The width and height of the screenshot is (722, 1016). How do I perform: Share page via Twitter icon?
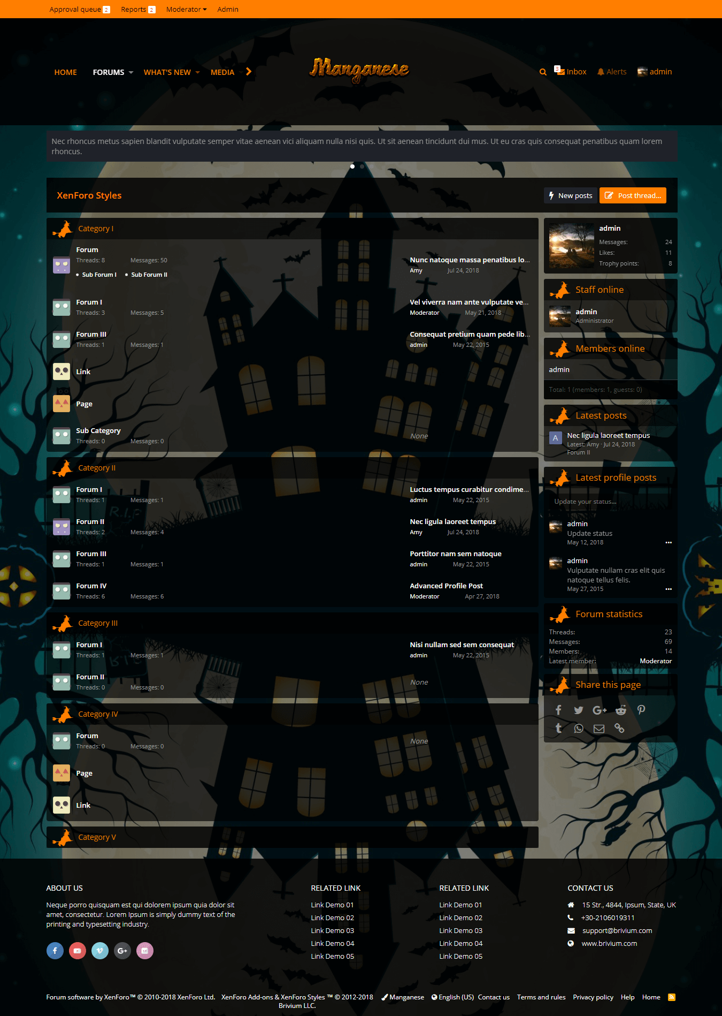click(578, 710)
